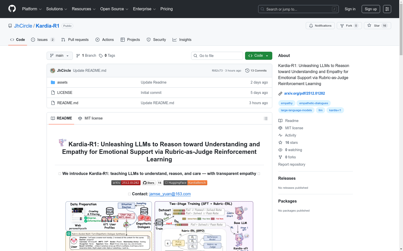Screen dimensions: 403x251
Task: Click the large-language-models topic tag
Action: click(296, 110)
